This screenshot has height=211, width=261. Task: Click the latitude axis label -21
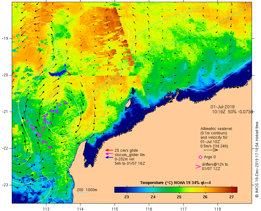tap(5, 112)
